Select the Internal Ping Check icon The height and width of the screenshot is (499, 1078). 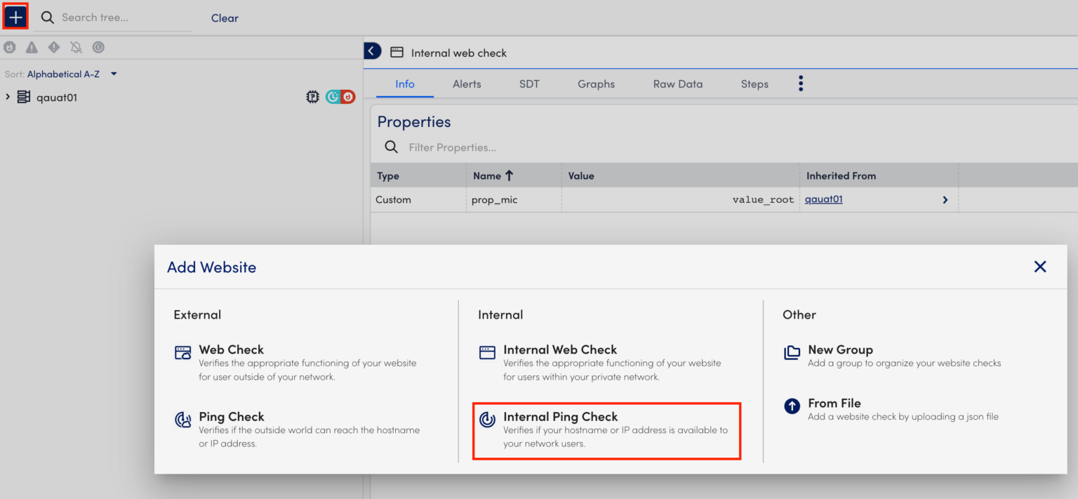(x=487, y=420)
